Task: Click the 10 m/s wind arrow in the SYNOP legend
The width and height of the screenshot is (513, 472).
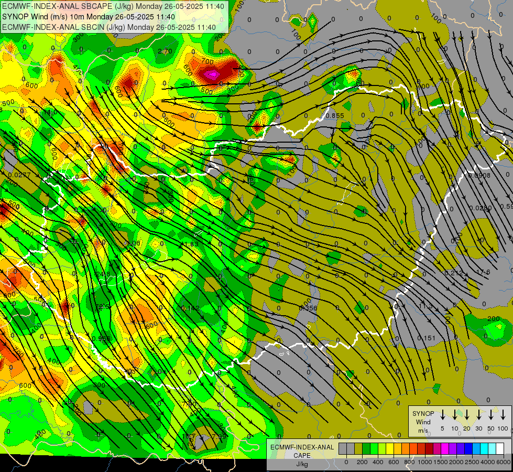Action: (x=454, y=414)
